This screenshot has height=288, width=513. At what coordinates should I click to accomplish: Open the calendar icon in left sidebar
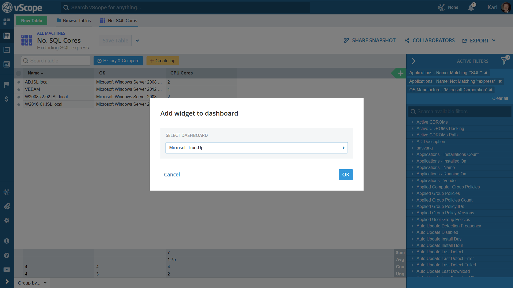click(7, 50)
